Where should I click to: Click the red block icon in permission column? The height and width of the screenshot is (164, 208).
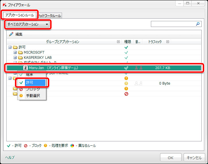(126, 94)
